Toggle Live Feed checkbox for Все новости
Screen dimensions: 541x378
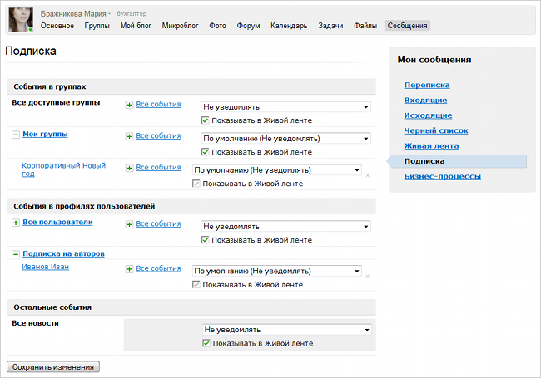pos(206,343)
